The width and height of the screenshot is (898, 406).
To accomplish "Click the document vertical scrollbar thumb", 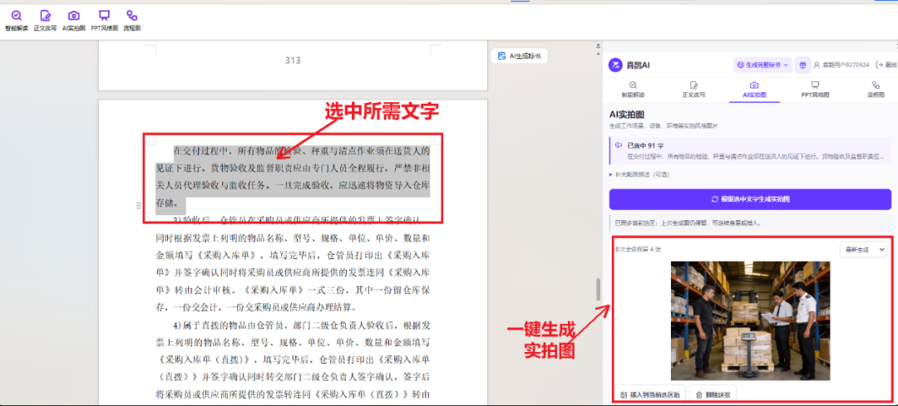I will [599, 289].
